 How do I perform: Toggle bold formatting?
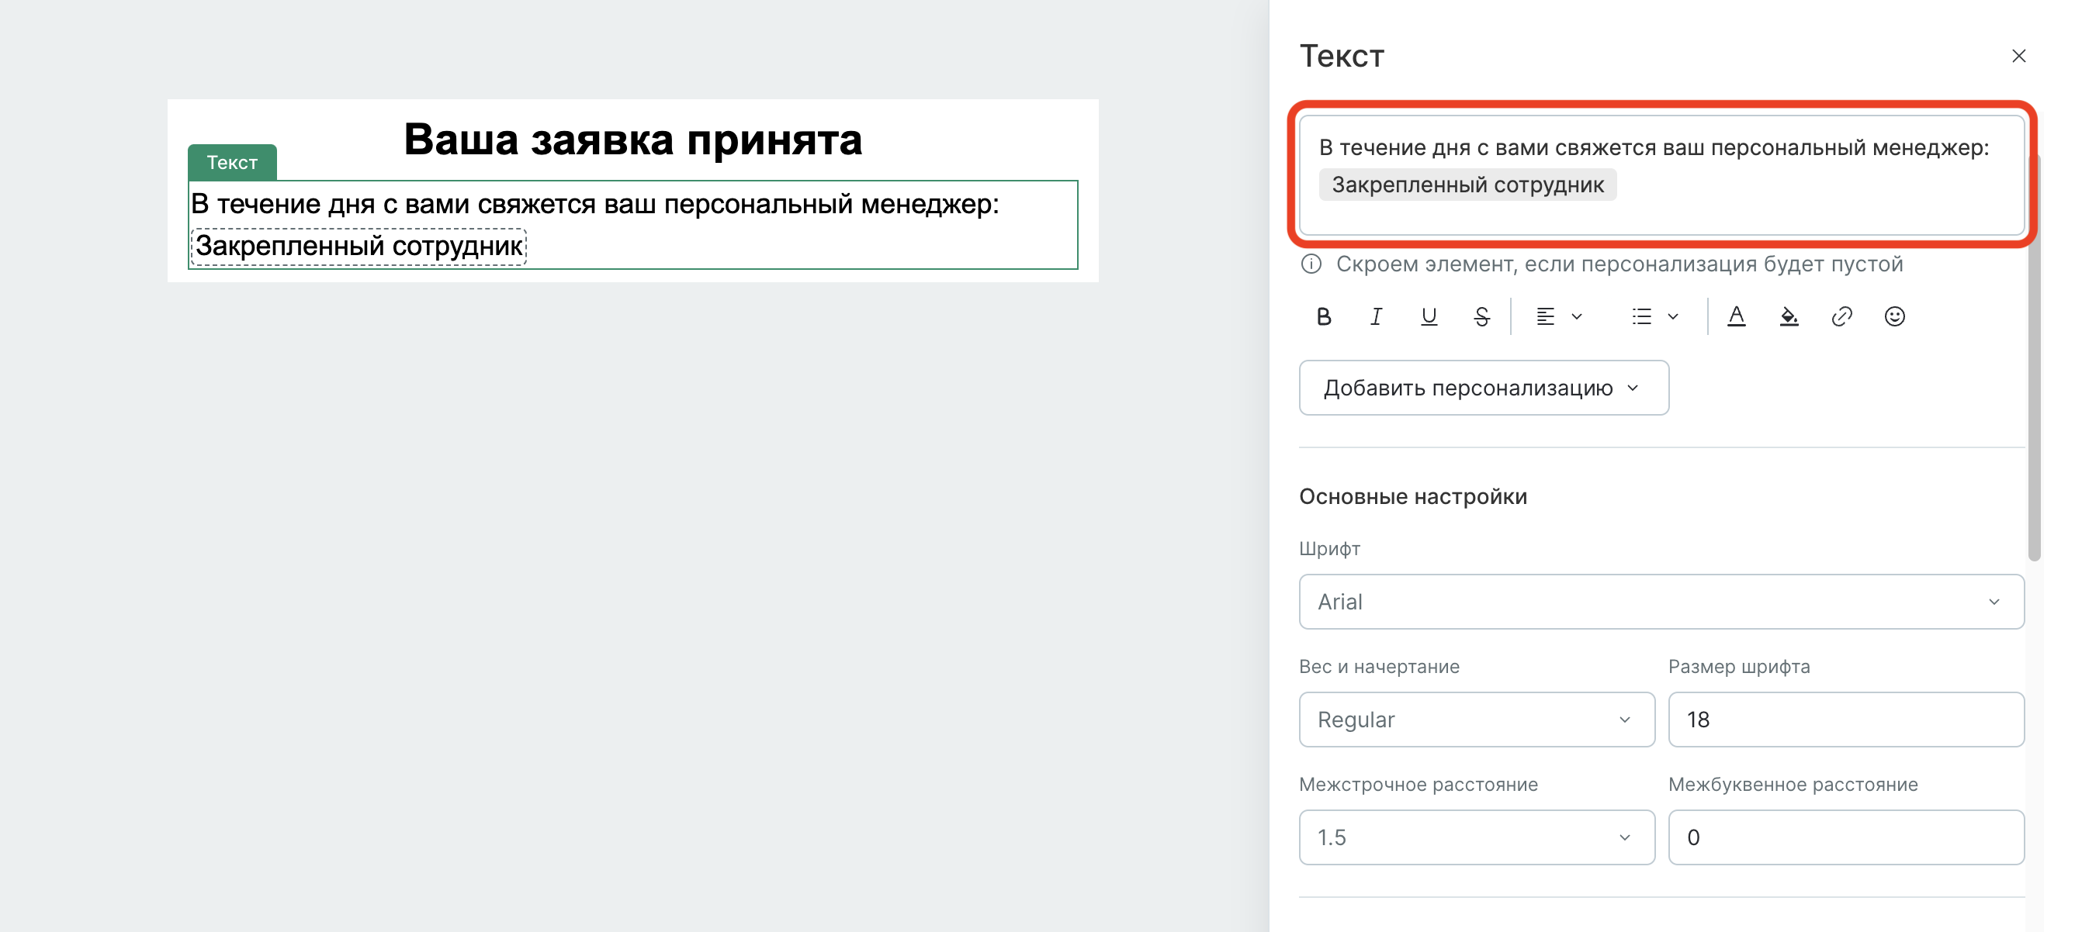point(1324,316)
